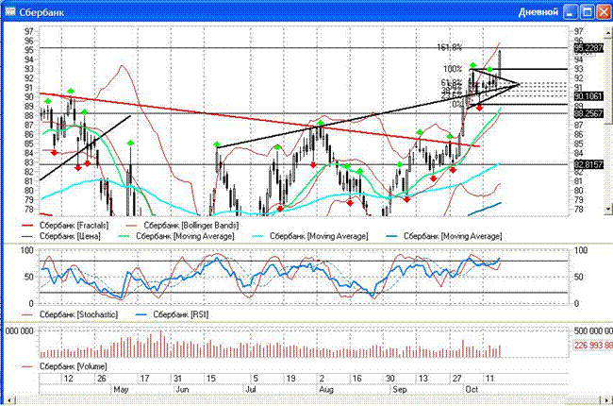Click the 95.2287 price level label
This screenshot has height=406, width=613.
click(x=588, y=48)
